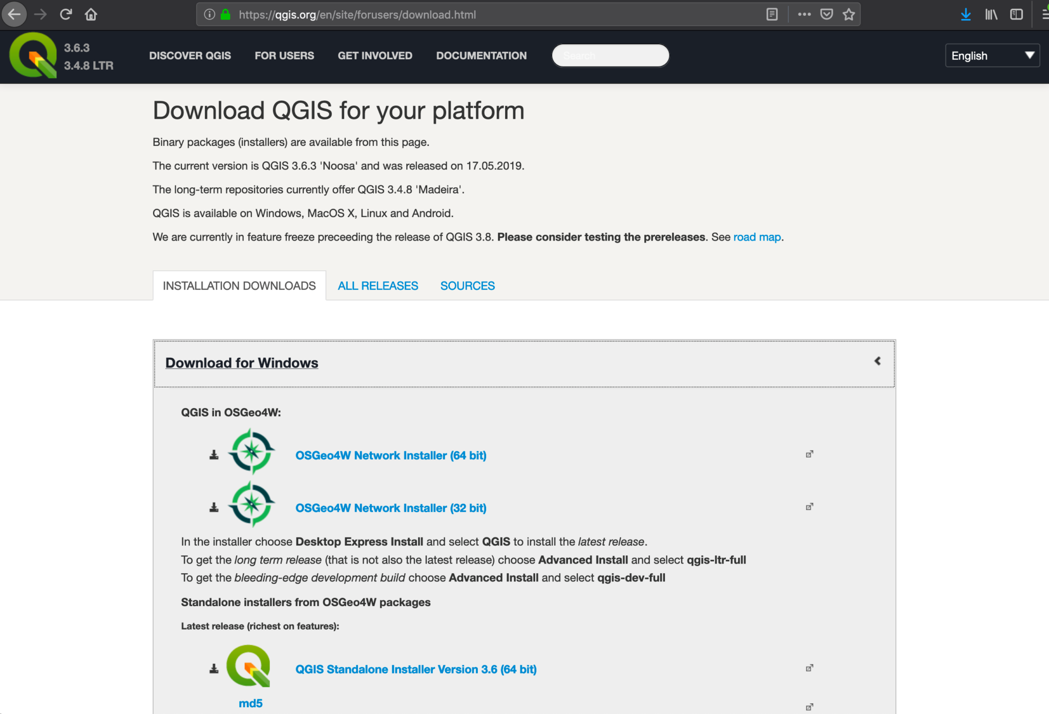Download QGIS Standalone Installer Version 3.6 (64 bit)

(416, 669)
